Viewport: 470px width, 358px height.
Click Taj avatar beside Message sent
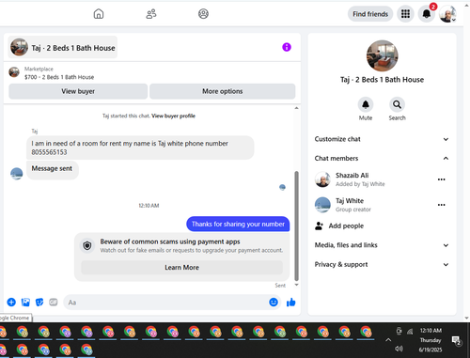pos(16,174)
